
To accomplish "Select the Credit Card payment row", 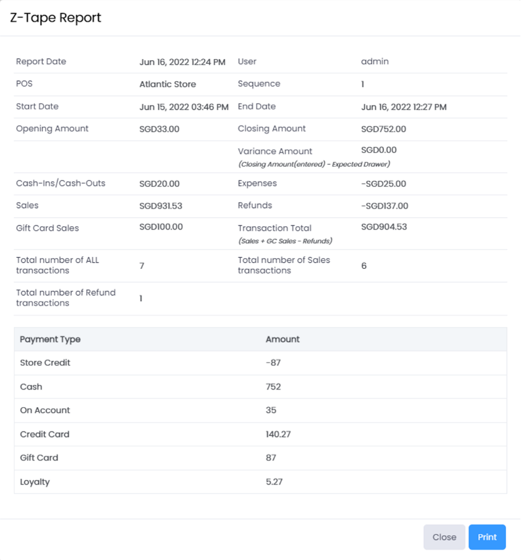I will pos(45,434).
